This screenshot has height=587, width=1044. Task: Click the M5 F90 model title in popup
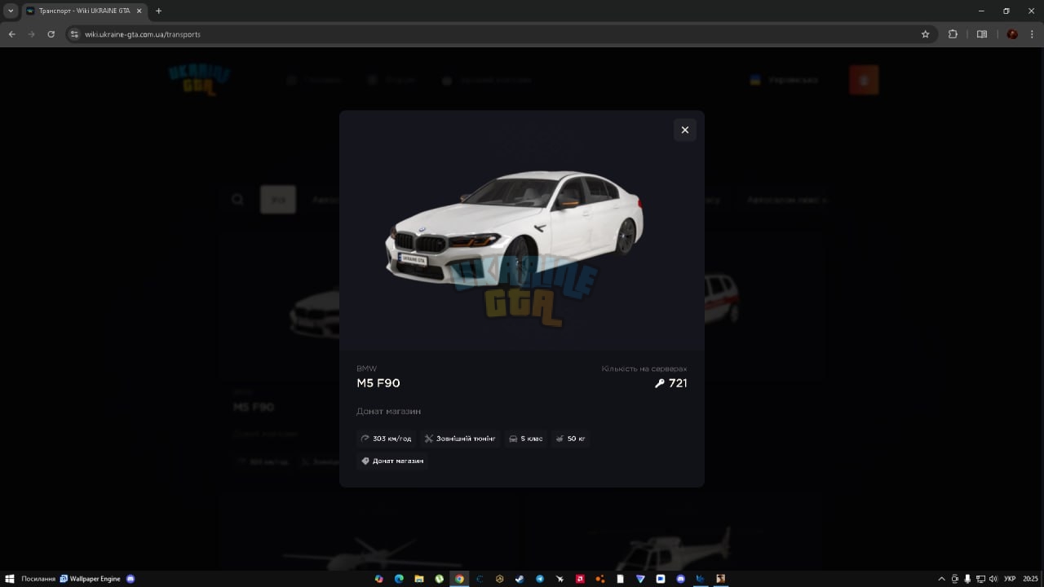coord(378,383)
